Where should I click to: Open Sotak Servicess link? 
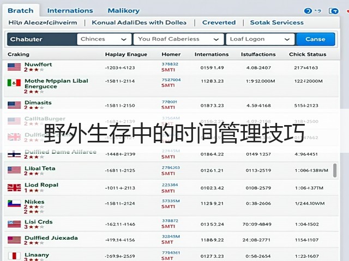pos(276,23)
